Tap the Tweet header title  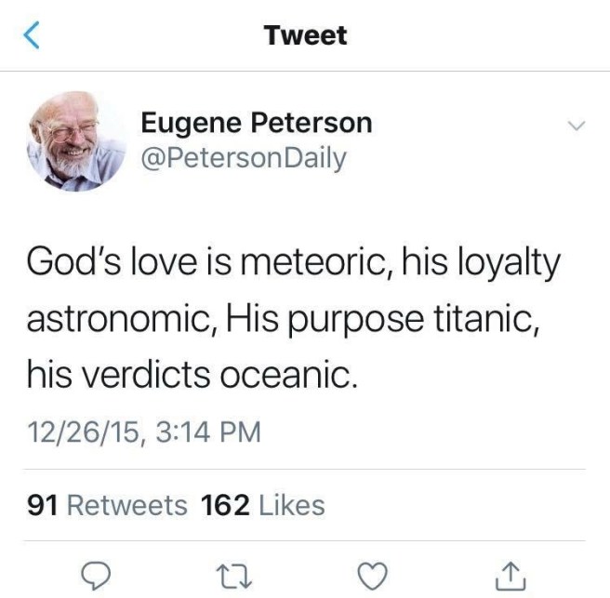tap(305, 35)
